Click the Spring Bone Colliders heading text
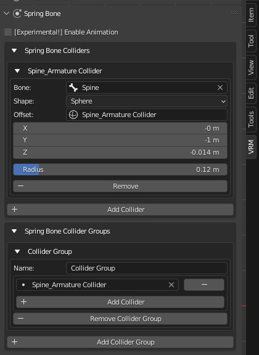The image size is (259, 355). coord(57,51)
